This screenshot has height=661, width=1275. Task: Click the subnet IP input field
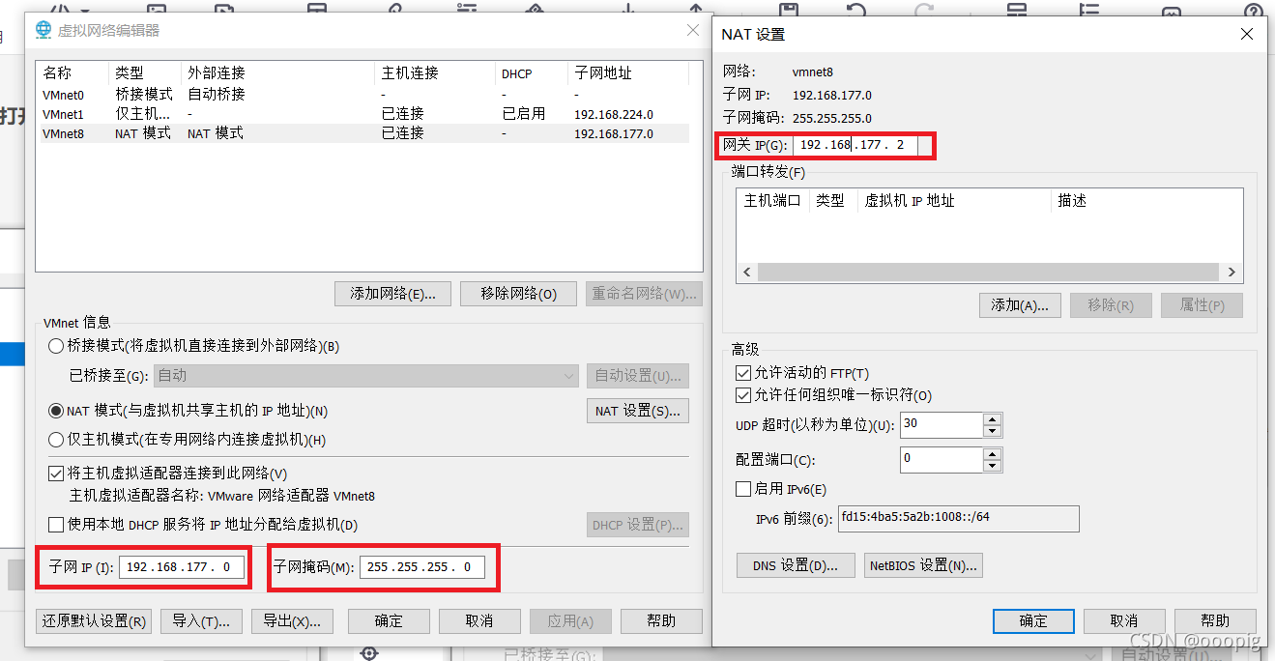pyautogui.click(x=182, y=567)
